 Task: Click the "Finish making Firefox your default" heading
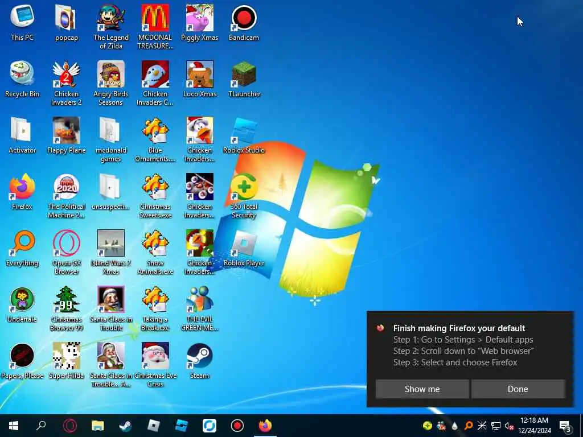459,328
